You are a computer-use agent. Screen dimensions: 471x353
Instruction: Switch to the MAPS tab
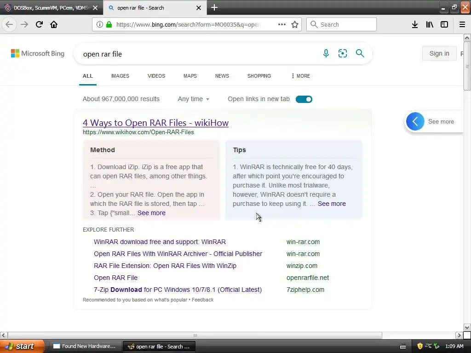tap(190, 76)
